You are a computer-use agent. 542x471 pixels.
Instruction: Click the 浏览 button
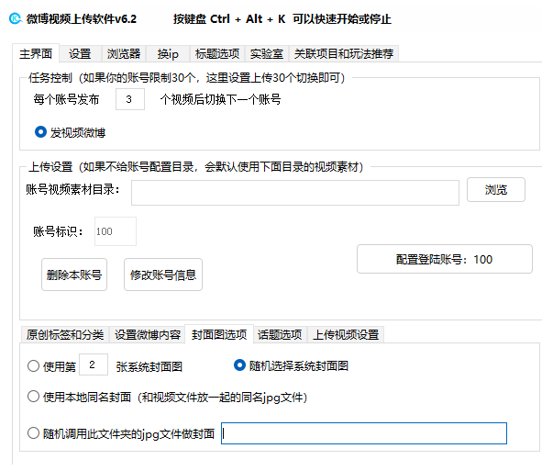tap(496, 190)
